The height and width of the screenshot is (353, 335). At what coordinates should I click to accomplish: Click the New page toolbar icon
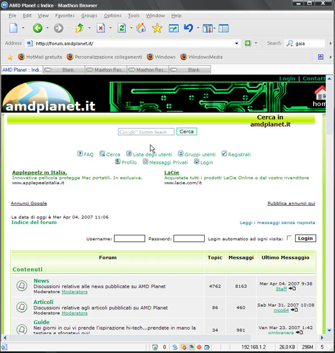coord(13,28)
